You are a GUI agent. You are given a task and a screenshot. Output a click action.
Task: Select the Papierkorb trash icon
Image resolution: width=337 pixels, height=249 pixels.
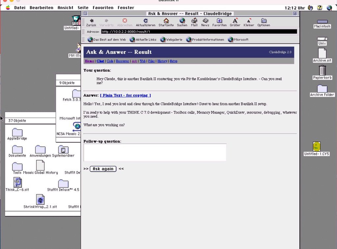pos(322,70)
